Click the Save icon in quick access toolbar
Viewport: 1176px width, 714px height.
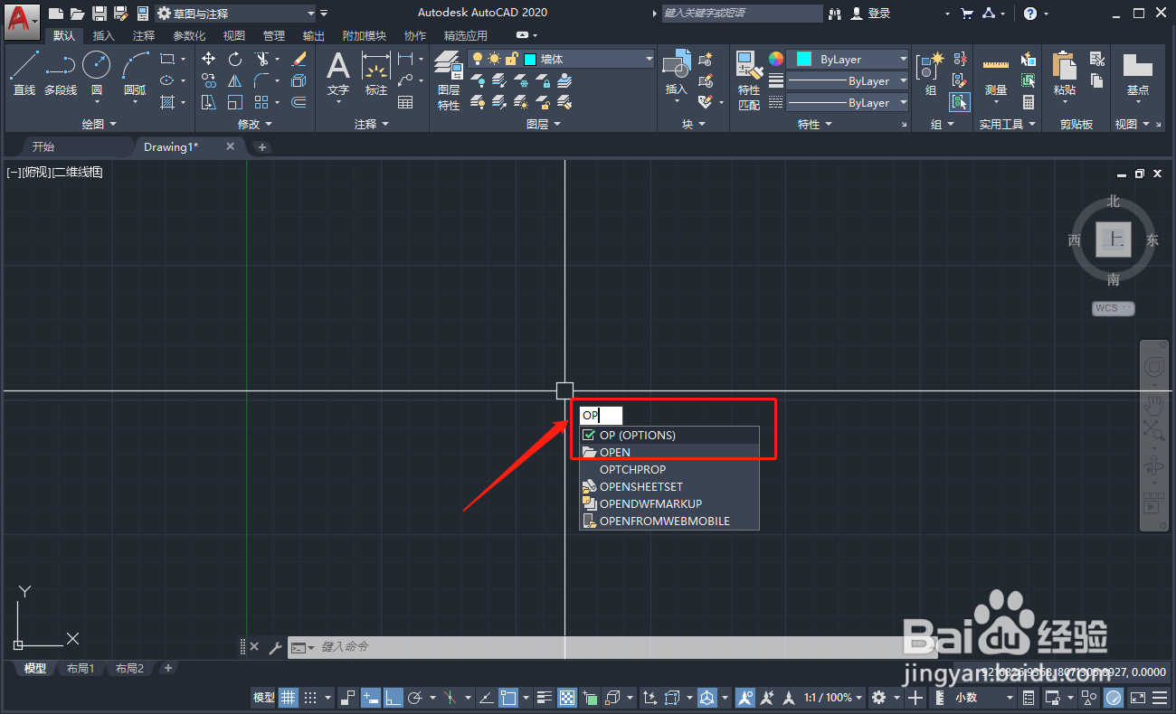[x=99, y=14]
